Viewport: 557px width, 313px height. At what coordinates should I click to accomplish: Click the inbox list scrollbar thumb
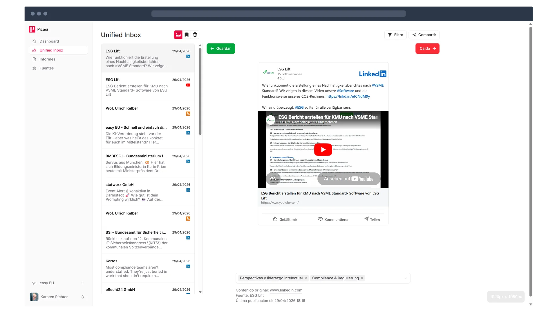pos(200,91)
